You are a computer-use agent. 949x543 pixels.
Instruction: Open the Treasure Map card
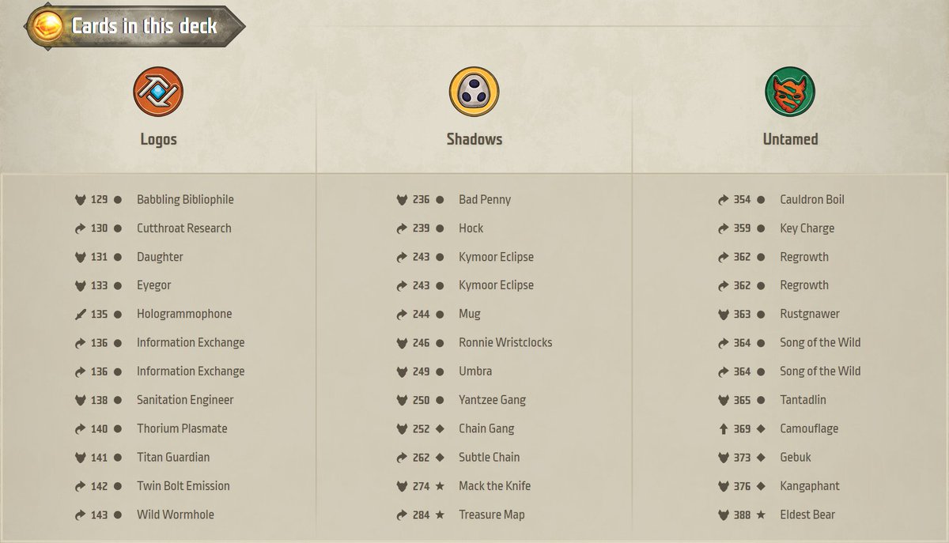pyautogui.click(x=492, y=515)
